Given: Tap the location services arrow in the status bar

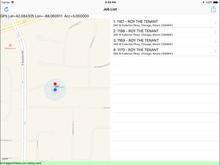Looking at the screenshot, I should [x=203, y=2].
